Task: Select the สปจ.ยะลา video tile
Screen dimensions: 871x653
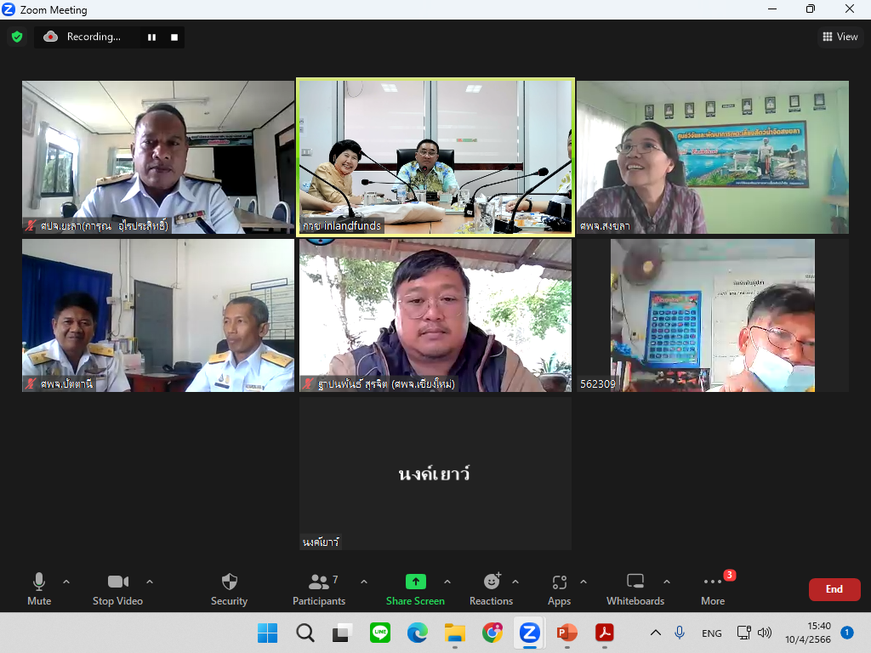Action: pyautogui.click(x=158, y=157)
